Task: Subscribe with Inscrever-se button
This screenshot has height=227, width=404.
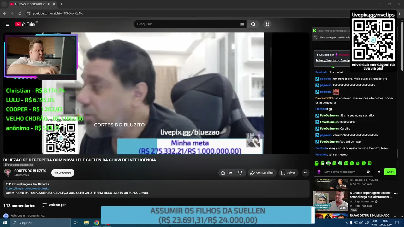Action: [x=63, y=173]
